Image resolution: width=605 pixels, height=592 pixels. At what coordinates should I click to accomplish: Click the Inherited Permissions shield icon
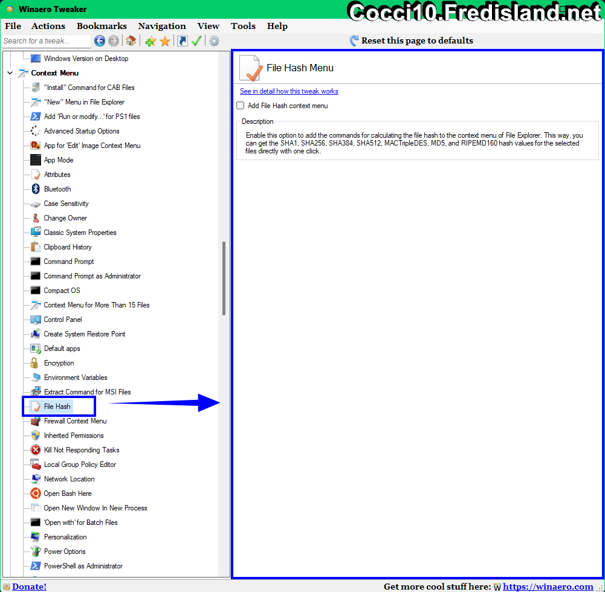36,436
